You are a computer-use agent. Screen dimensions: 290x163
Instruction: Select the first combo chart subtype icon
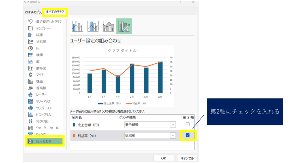click(x=78, y=26)
